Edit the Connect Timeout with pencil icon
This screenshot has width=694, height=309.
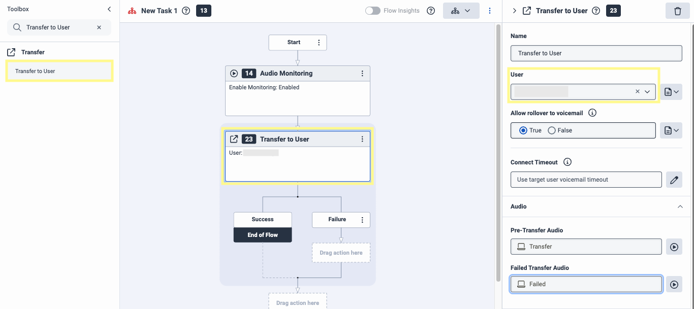674,180
